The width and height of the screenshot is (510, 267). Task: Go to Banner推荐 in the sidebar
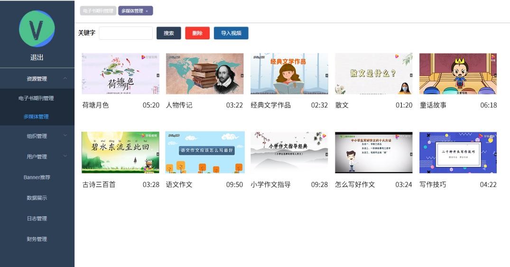[37, 177]
